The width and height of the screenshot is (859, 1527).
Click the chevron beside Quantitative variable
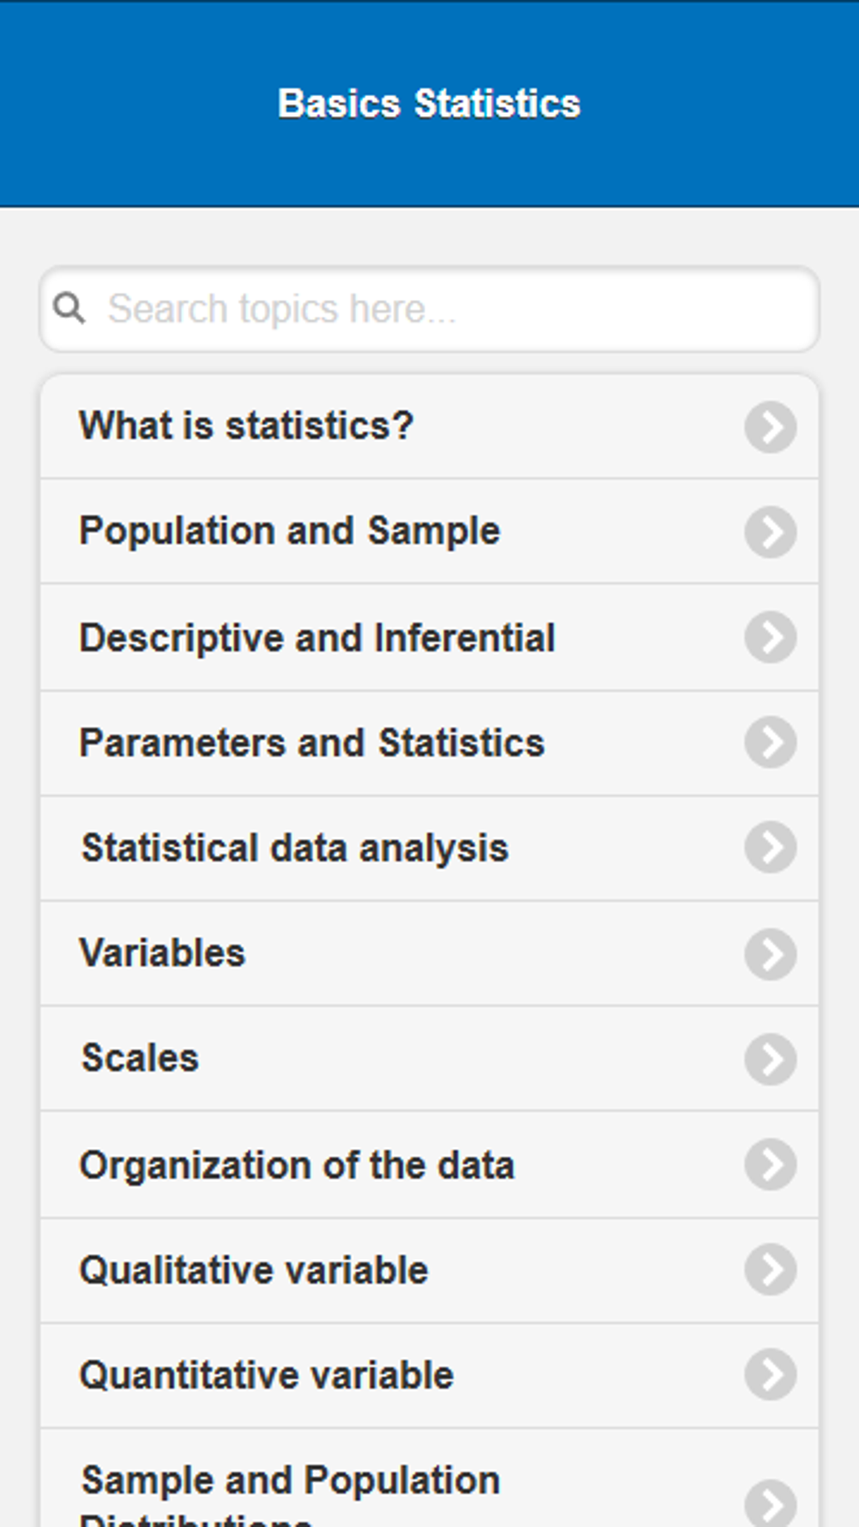coord(771,1375)
